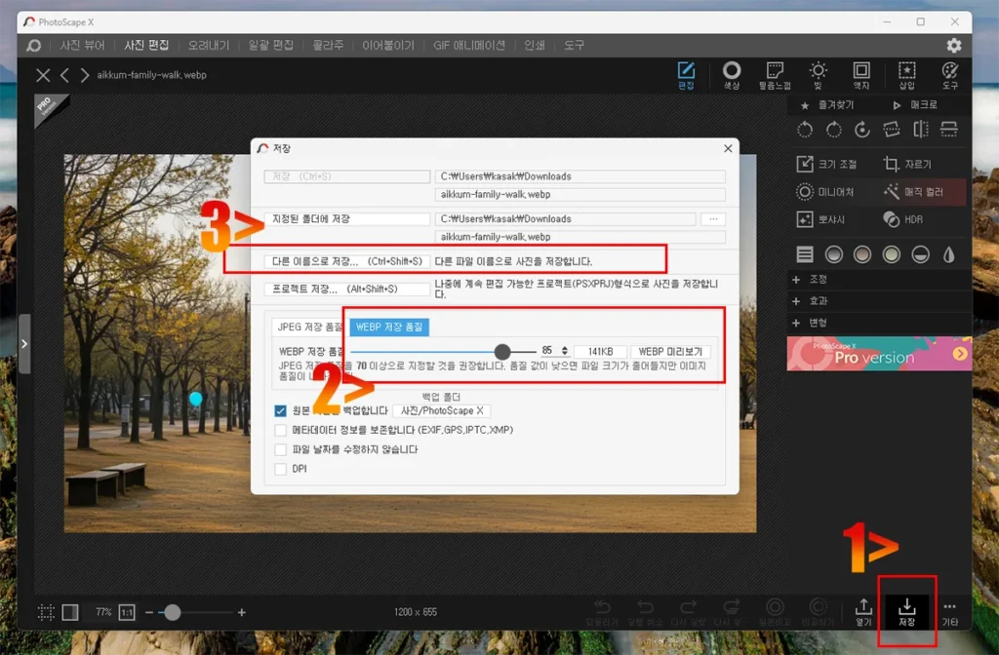999x655 pixels.
Task: Select the 자르기 crop tool
Action: [x=908, y=165]
